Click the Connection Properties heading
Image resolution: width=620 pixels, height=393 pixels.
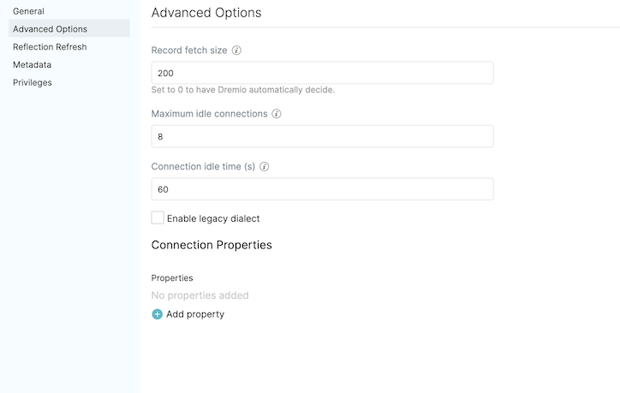point(212,245)
